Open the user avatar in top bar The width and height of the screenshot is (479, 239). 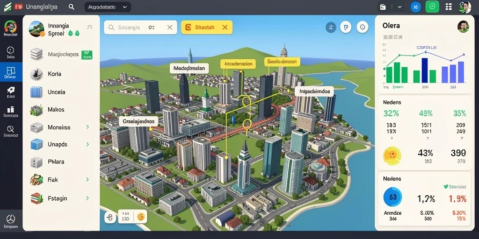[464, 7]
